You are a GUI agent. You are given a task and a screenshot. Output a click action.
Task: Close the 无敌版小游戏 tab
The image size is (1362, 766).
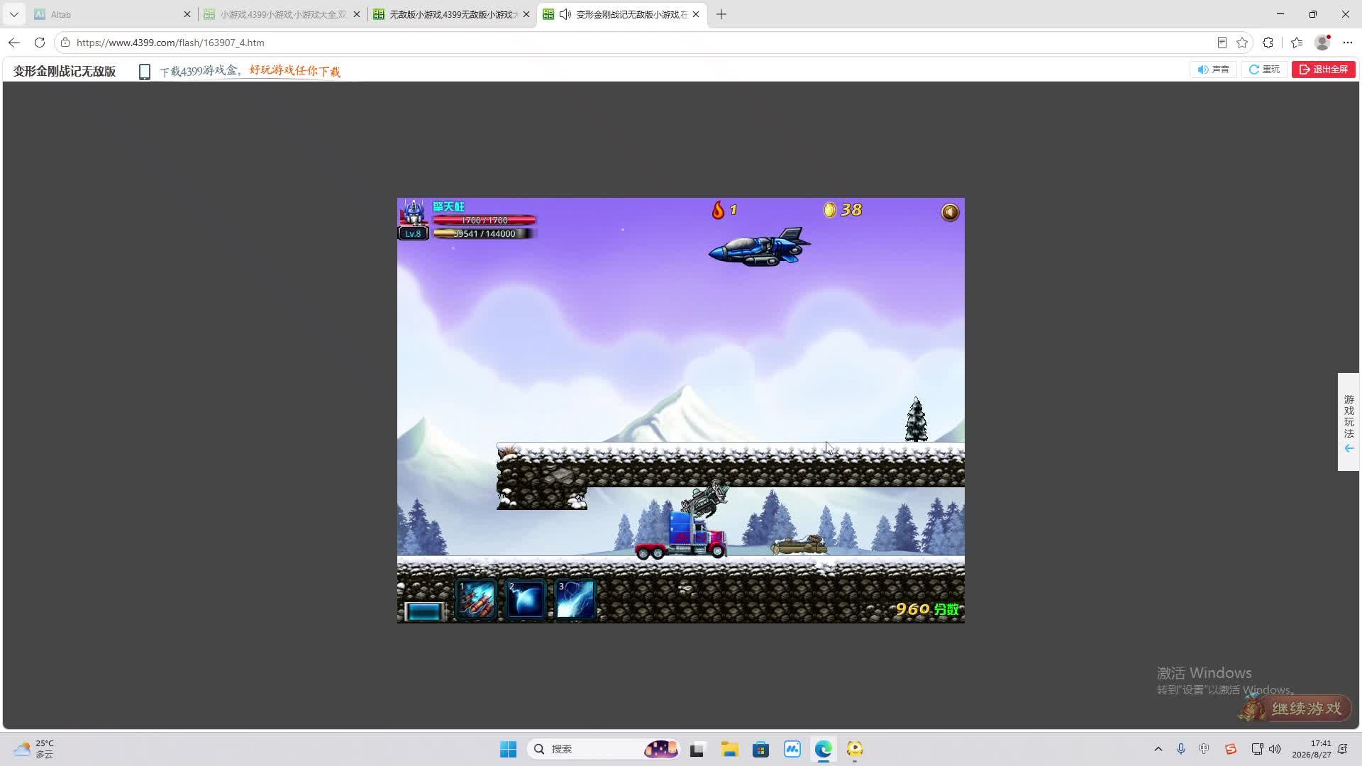pos(526,14)
